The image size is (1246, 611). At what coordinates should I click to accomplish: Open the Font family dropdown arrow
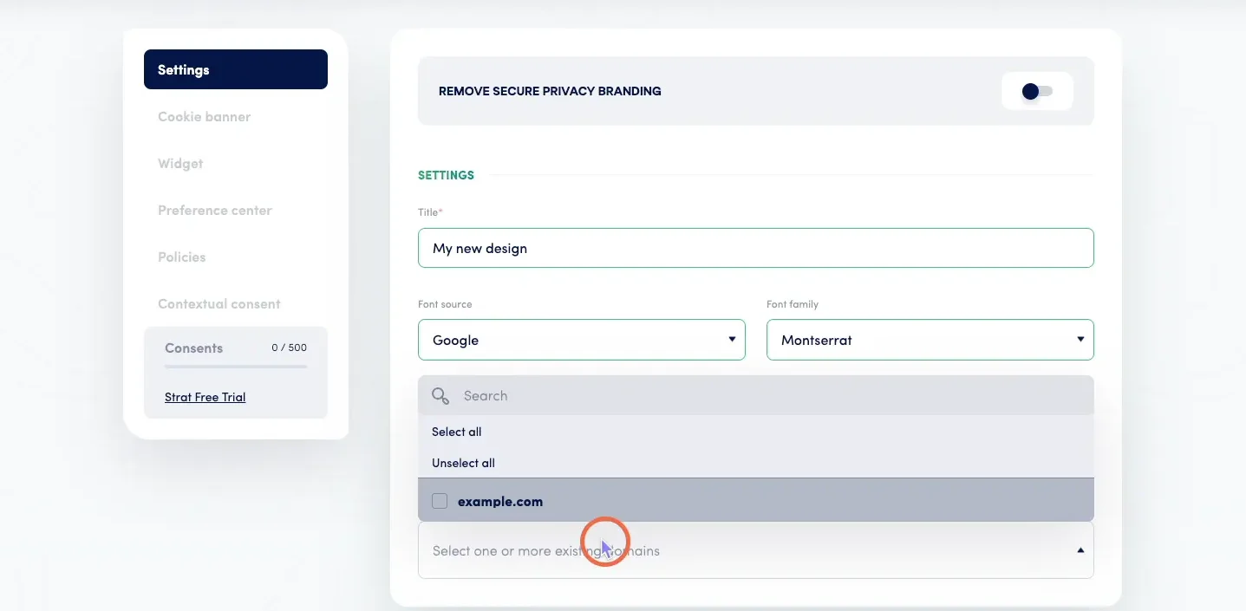[x=1080, y=340]
